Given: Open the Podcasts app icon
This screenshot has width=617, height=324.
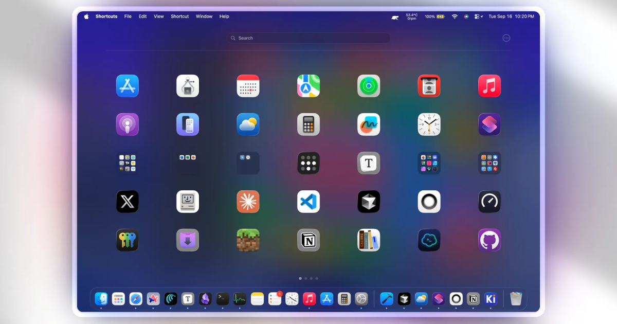Looking at the screenshot, I should coord(127,124).
